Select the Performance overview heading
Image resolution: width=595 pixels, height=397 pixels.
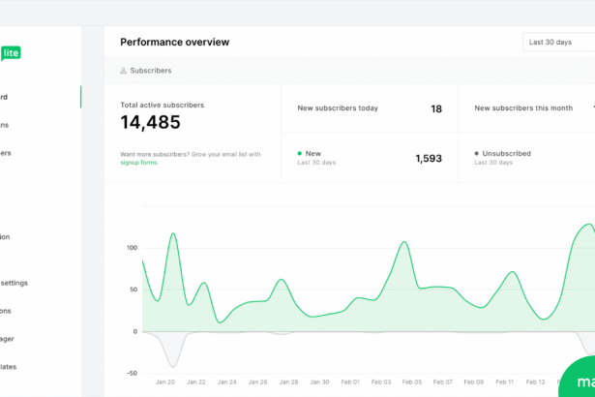pos(174,43)
